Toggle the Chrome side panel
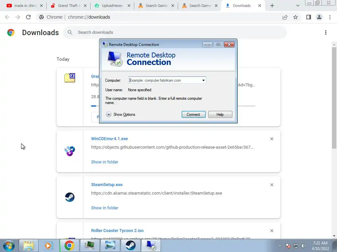The image size is (337, 252). 309,17
